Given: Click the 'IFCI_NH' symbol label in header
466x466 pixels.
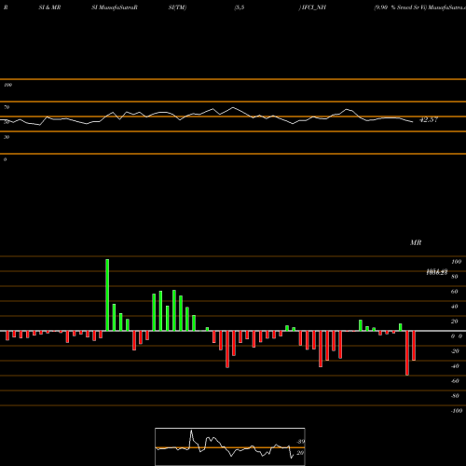Looking at the screenshot, I should [314, 7].
